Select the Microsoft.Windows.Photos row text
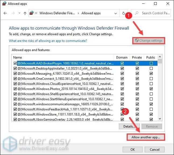This screenshot has width=174, height=155. pos(65,89)
